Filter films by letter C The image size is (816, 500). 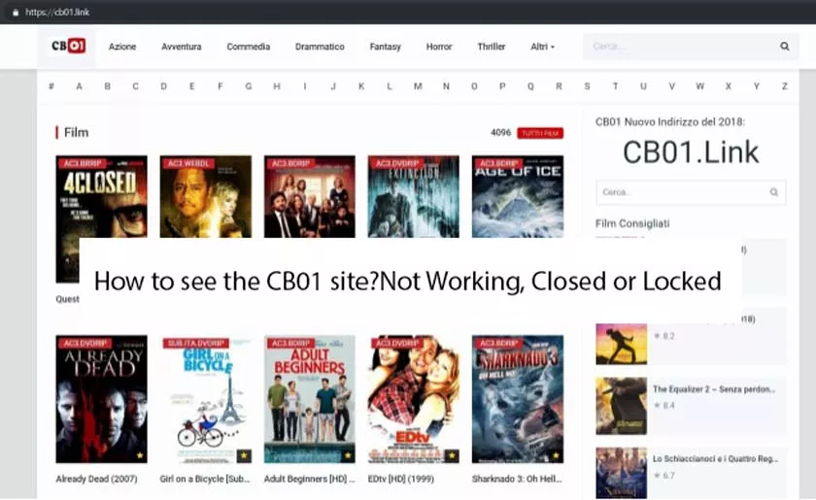pyautogui.click(x=135, y=86)
